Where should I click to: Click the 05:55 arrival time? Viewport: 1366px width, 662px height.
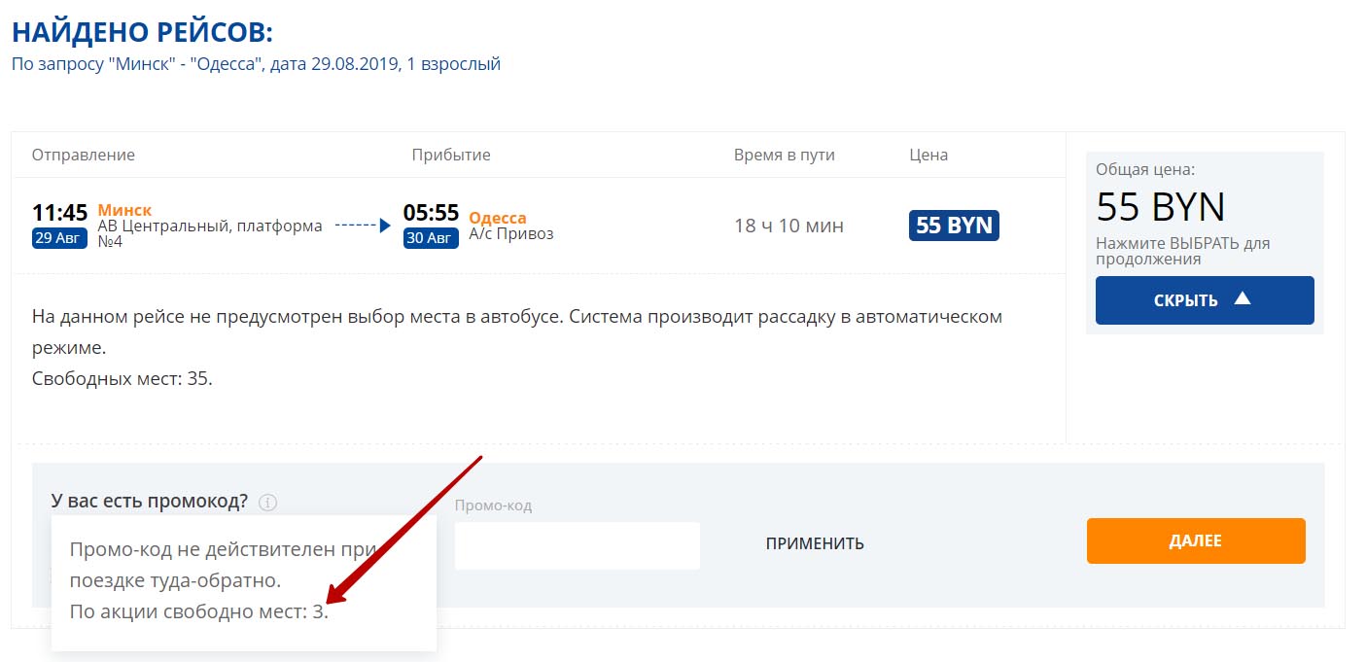pos(431,213)
